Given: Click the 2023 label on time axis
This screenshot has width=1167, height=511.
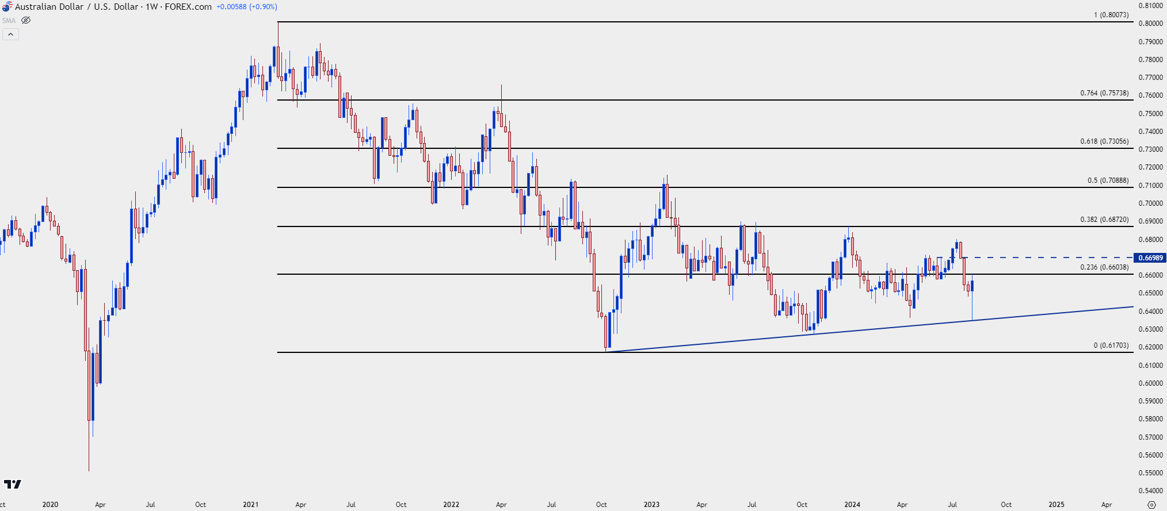Looking at the screenshot, I should 651,505.
